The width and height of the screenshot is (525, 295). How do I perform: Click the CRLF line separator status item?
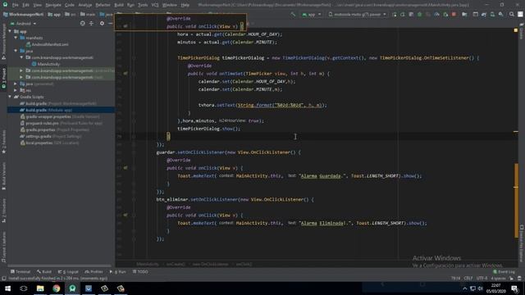(x=468, y=279)
